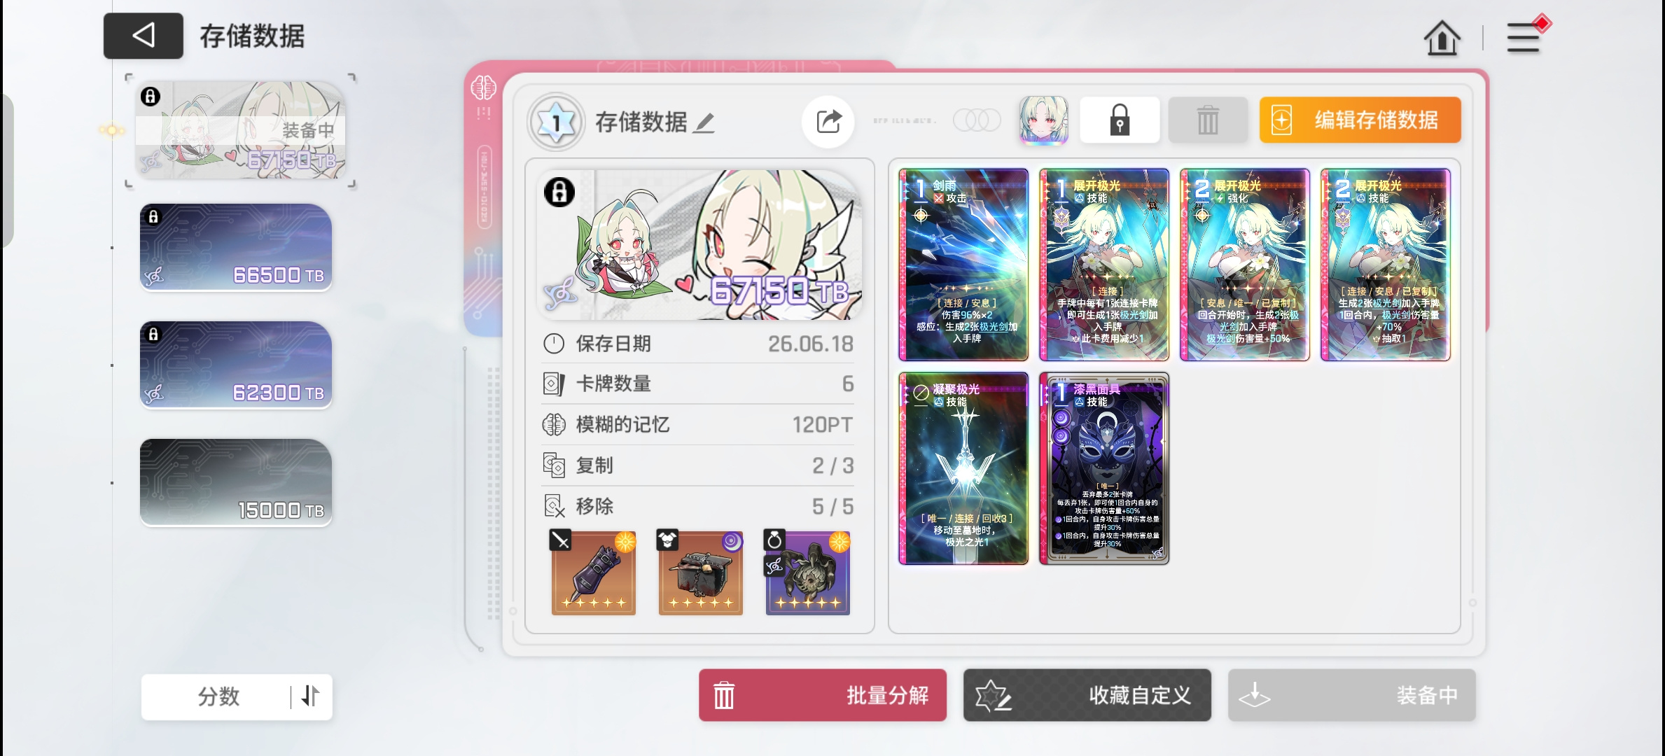Inspect the chest armor equipment
Screen dimensions: 1665x756
[701, 573]
